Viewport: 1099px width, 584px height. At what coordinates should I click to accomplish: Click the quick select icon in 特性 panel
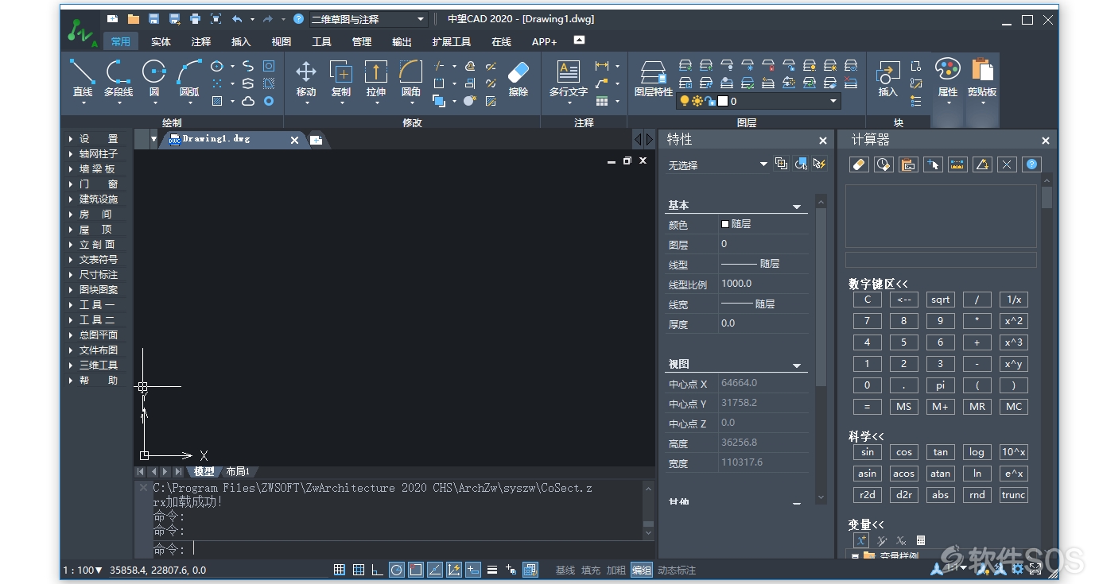[x=820, y=164]
